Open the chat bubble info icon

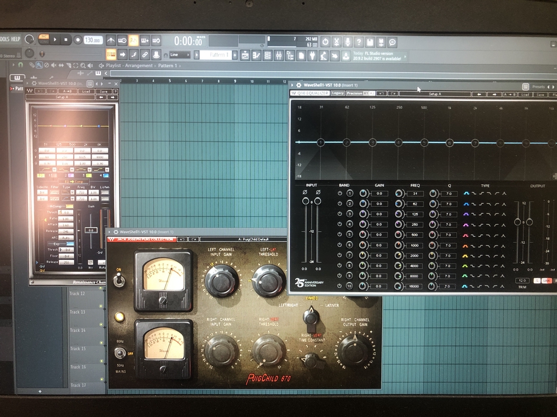(x=392, y=42)
